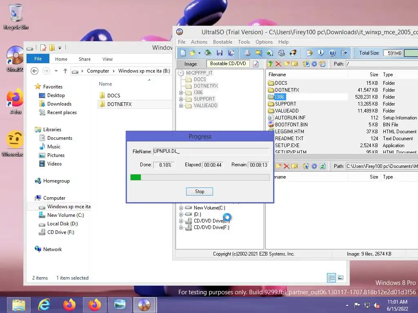Expand the SUPPORT node in image tree
The height and width of the screenshot is (313, 418).
[x=181, y=99]
